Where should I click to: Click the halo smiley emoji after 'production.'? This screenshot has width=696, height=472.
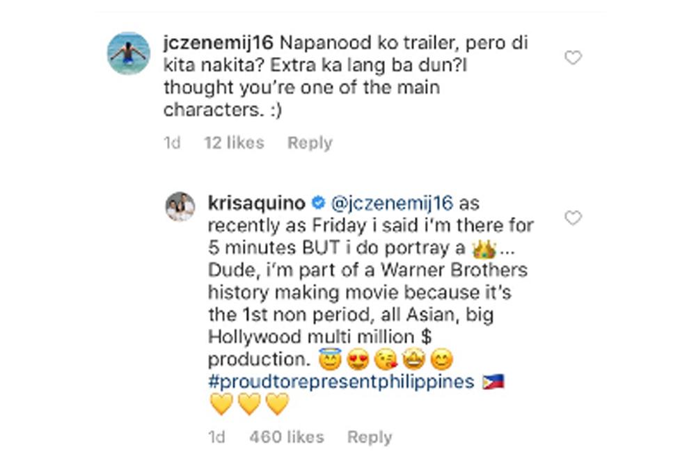(329, 360)
